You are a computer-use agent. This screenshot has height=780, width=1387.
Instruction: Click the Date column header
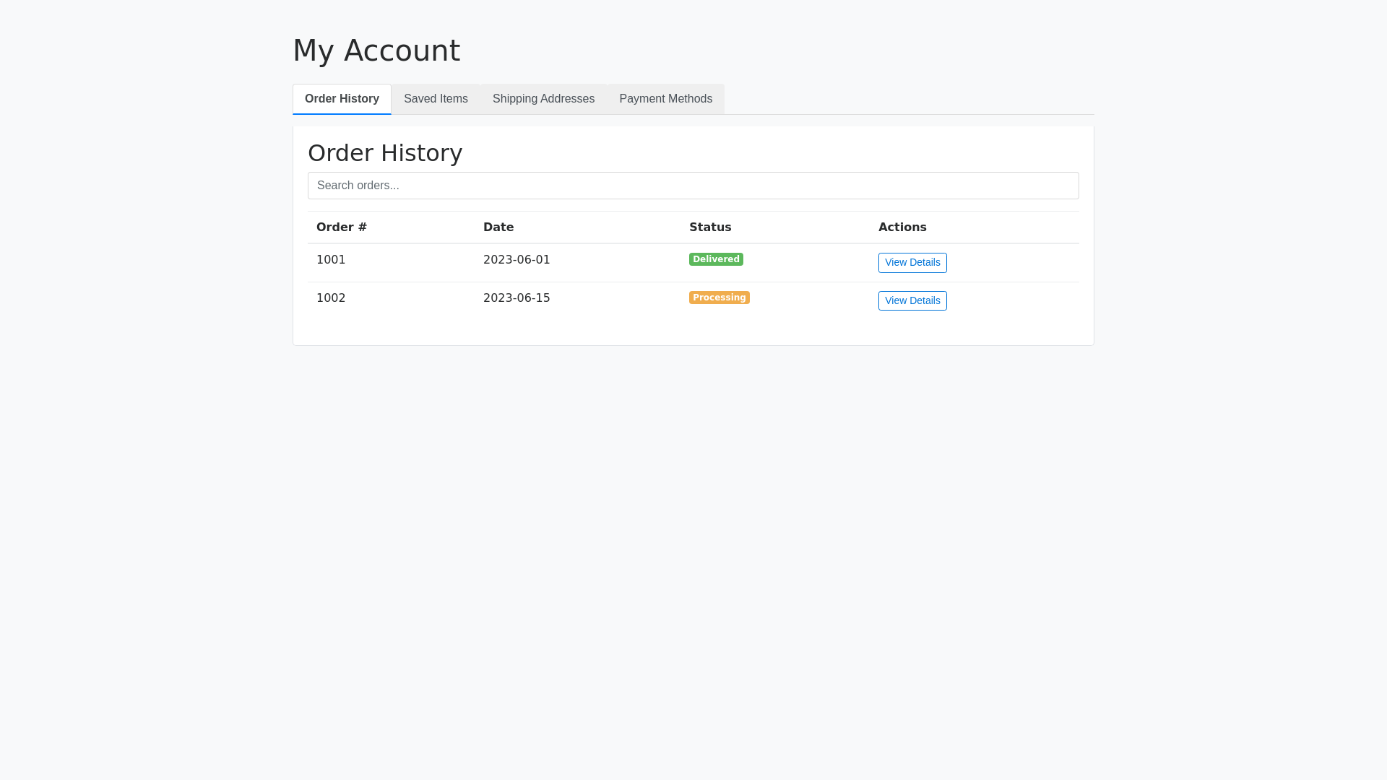tap(498, 227)
